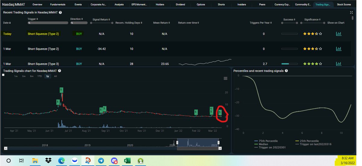The height and width of the screenshot is (166, 362).
Task: Select the All chart range
Action: [x=56, y=76]
